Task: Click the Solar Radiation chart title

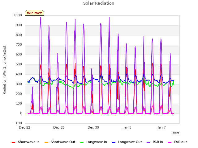Action: [x=99, y=3]
